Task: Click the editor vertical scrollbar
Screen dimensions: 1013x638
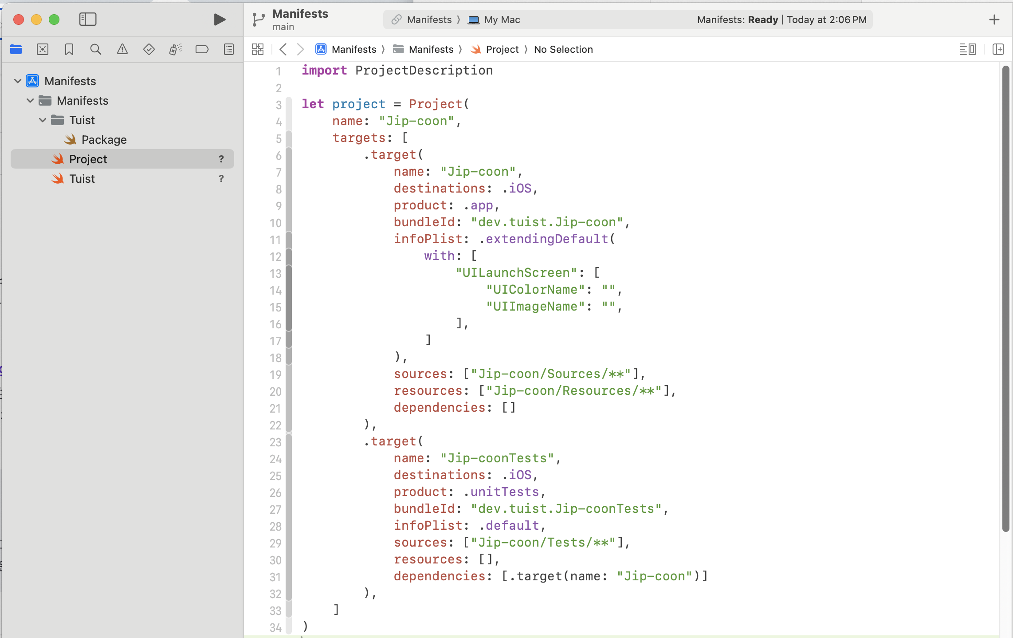Action: coord(1005,297)
